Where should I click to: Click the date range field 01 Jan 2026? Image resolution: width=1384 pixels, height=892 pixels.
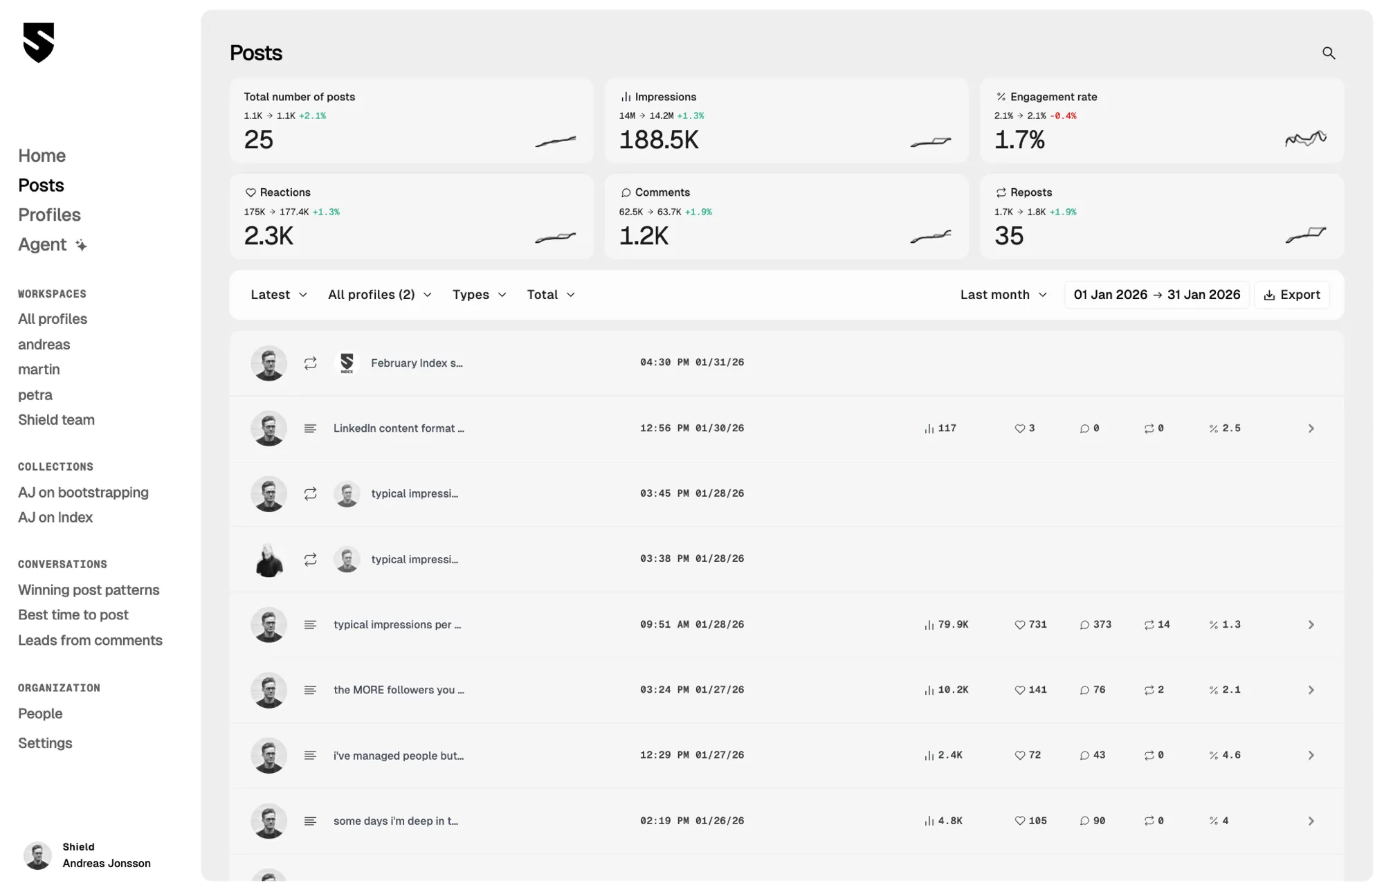1110,294
